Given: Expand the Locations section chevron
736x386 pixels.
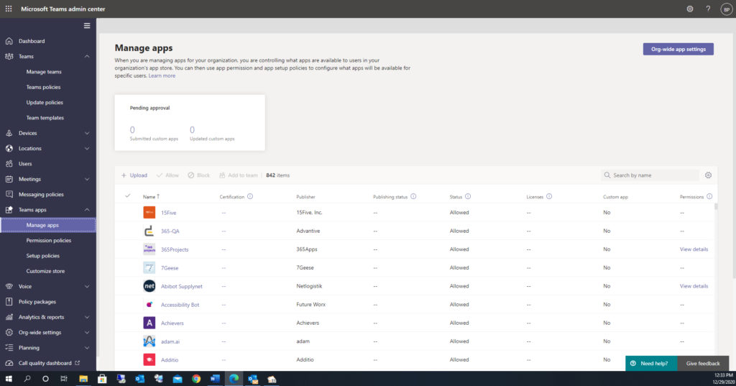Looking at the screenshot, I should click(x=87, y=148).
